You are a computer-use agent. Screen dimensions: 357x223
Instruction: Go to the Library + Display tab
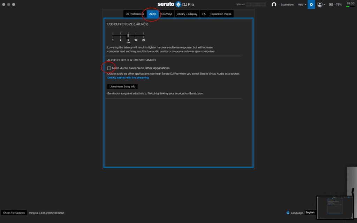(187, 14)
